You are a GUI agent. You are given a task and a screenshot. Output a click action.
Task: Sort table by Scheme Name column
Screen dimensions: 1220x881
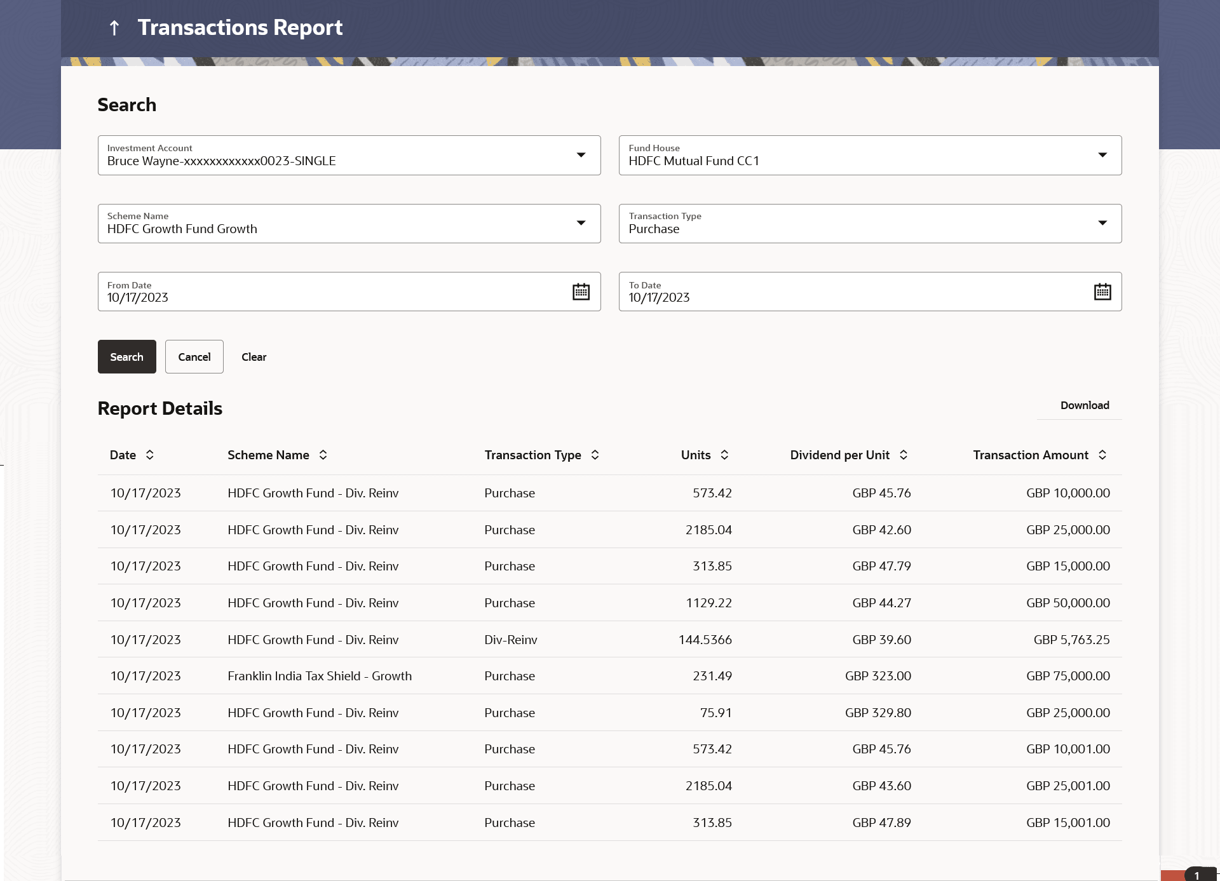coord(323,455)
